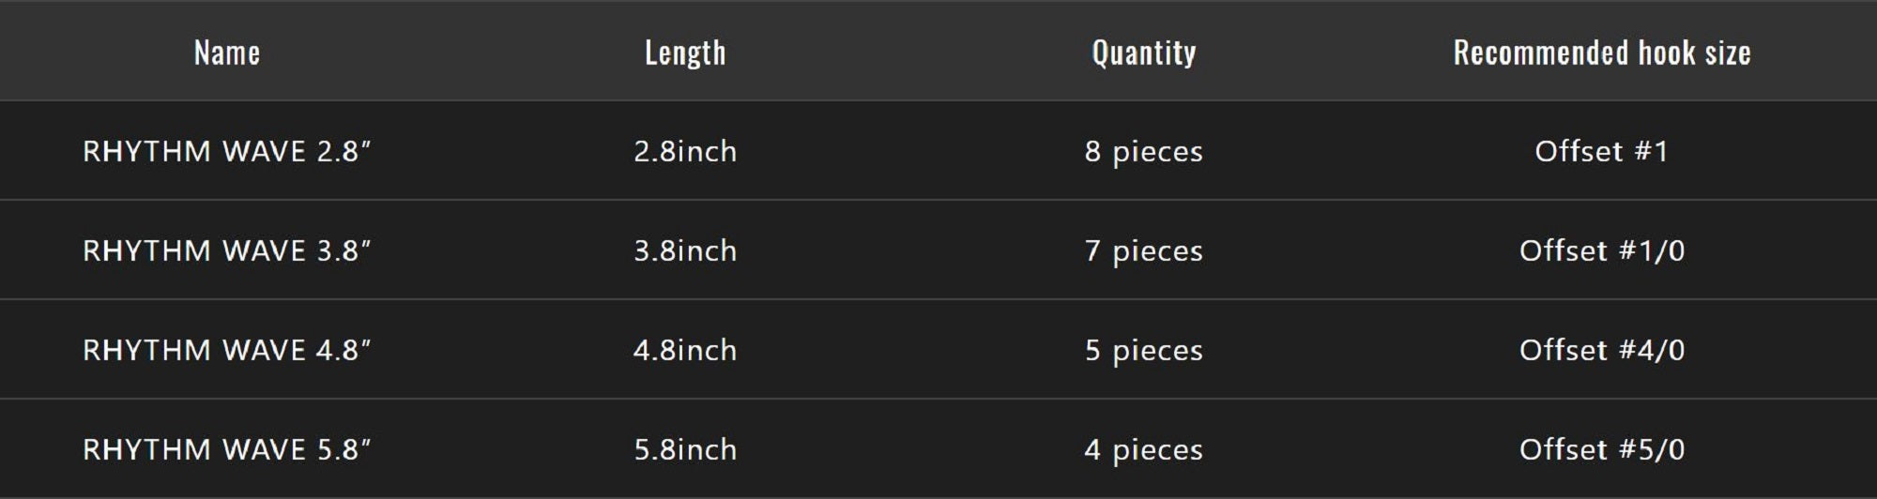Click the 5.8inch length cell

point(685,449)
